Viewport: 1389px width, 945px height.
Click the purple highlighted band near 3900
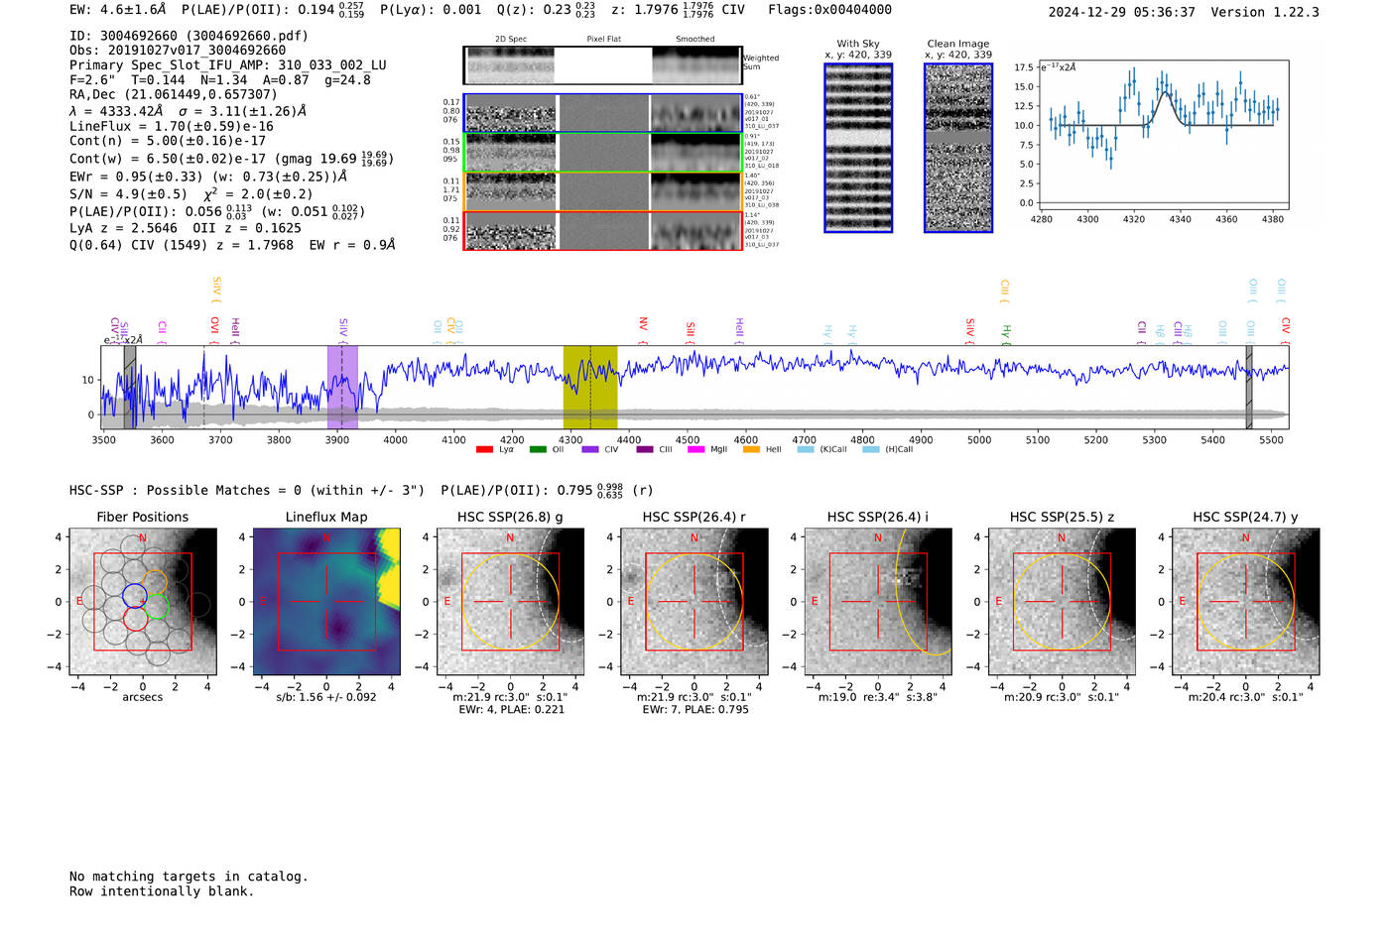pyautogui.click(x=342, y=387)
